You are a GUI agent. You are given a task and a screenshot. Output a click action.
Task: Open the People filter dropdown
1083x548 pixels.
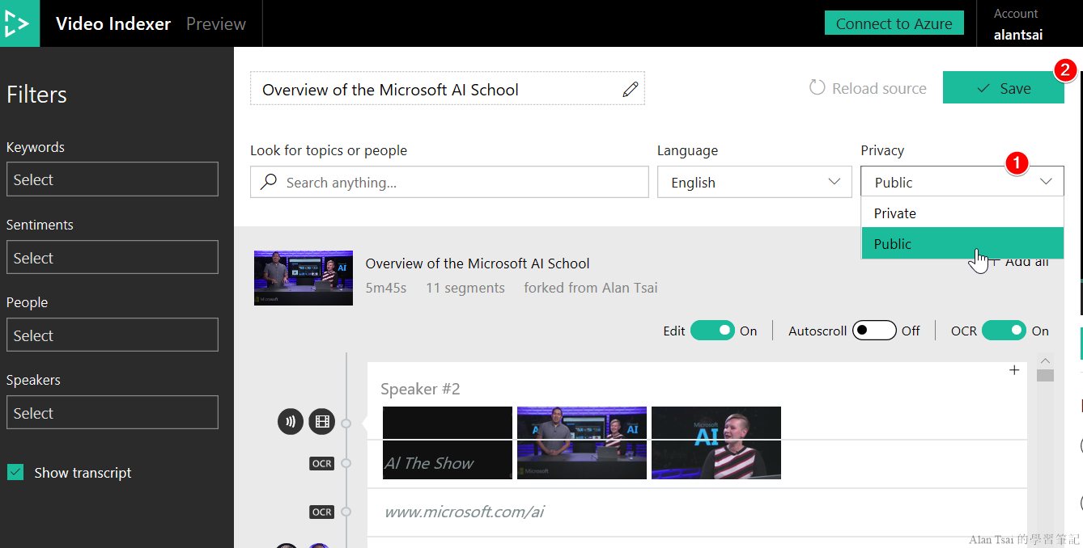pyautogui.click(x=113, y=335)
